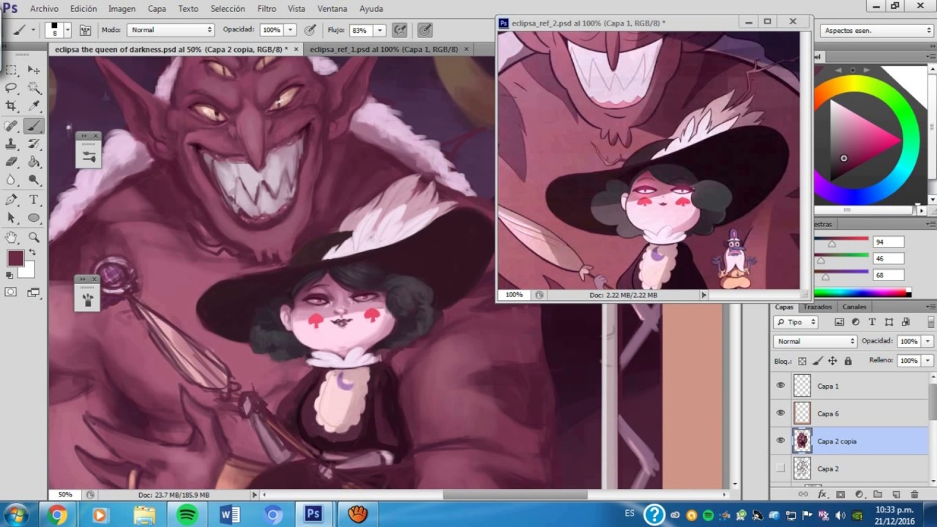Image resolution: width=937 pixels, height=527 pixels.
Task: Add a layer mask
Action: pos(840,495)
